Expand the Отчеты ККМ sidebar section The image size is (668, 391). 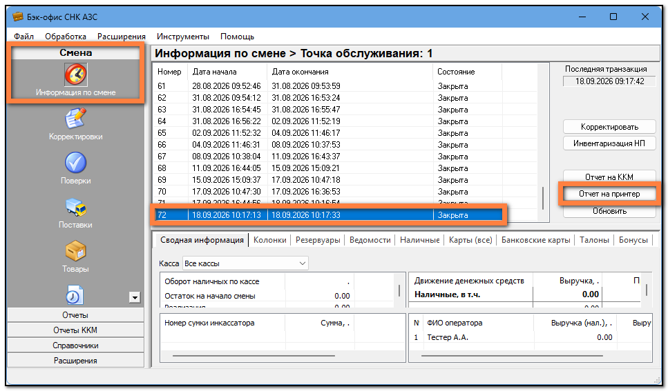75,330
